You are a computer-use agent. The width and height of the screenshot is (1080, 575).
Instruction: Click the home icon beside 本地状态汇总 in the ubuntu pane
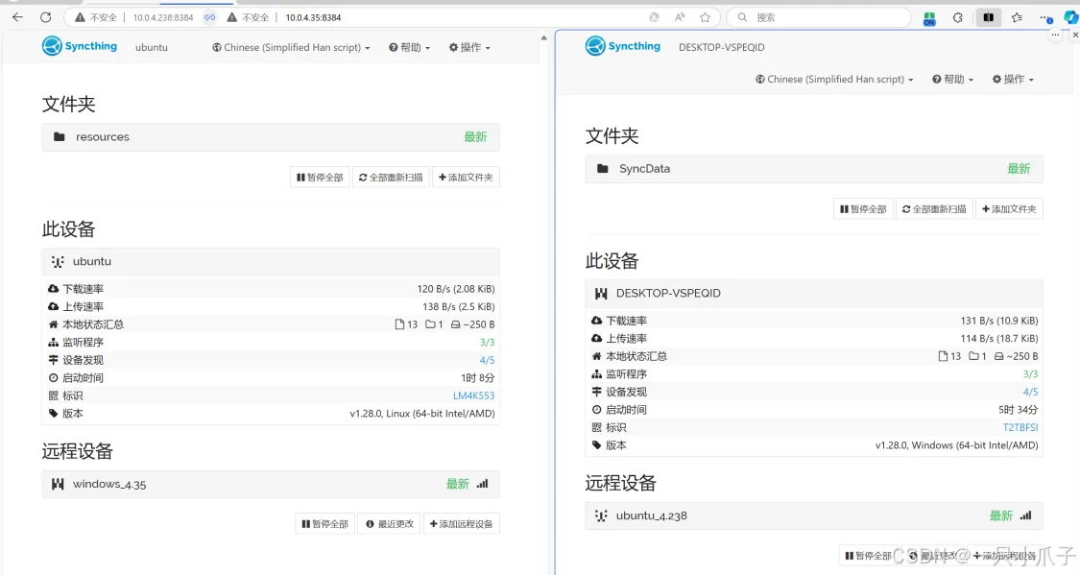[53, 324]
